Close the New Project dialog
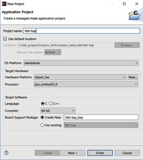This screenshot has width=143, height=160. [137, 4]
